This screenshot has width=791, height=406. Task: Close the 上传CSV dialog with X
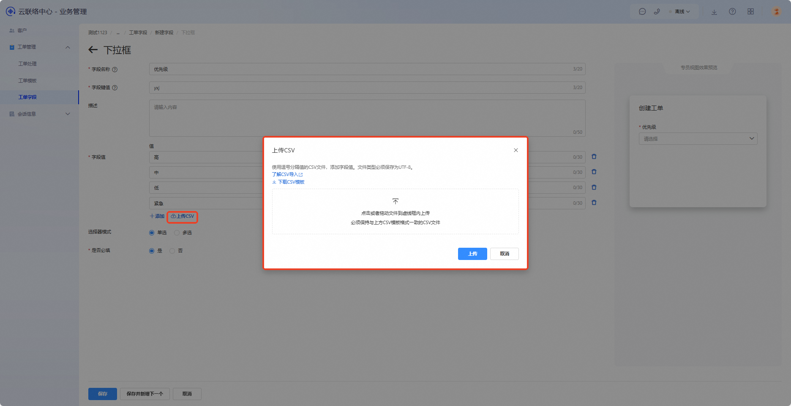(x=516, y=150)
